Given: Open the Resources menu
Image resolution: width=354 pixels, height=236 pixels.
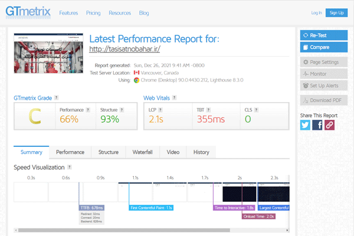Looking at the screenshot, I should (x=120, y=12).
